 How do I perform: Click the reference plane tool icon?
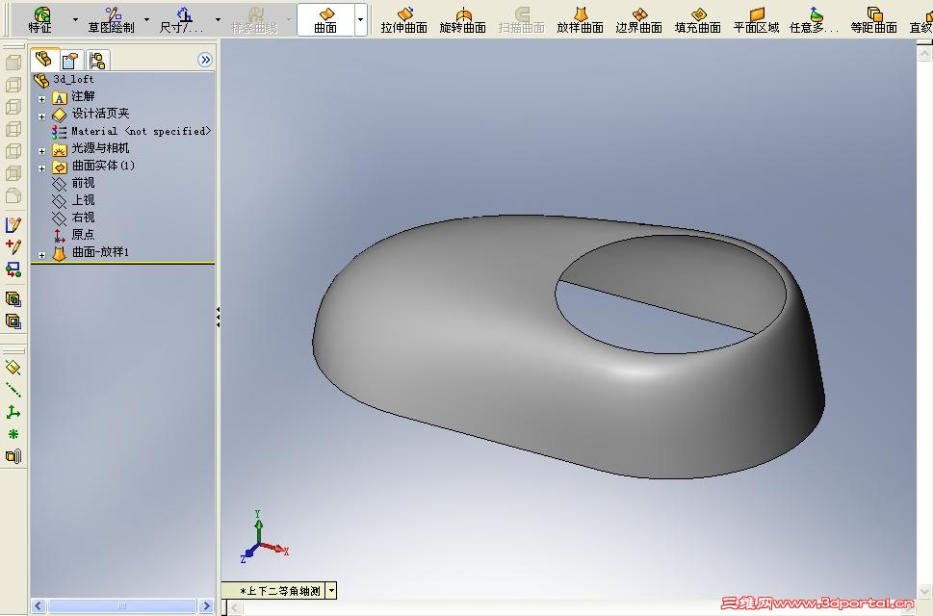point(13,368)
